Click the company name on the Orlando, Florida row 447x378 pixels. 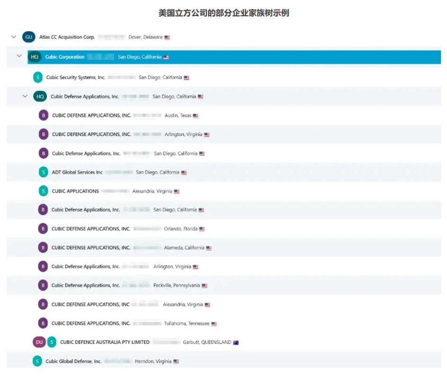coord(91,229)
